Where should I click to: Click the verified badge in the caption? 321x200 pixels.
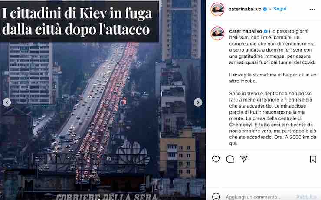(x=265, y=31)
